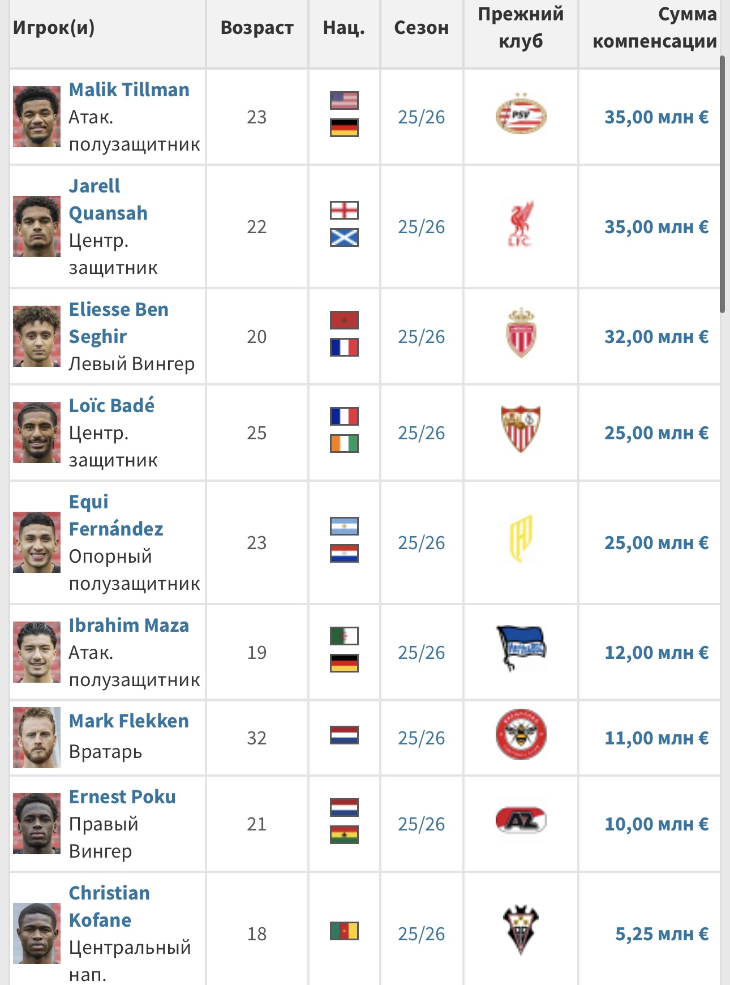Open the Hertha BSC flag logo

coord(521,648)
